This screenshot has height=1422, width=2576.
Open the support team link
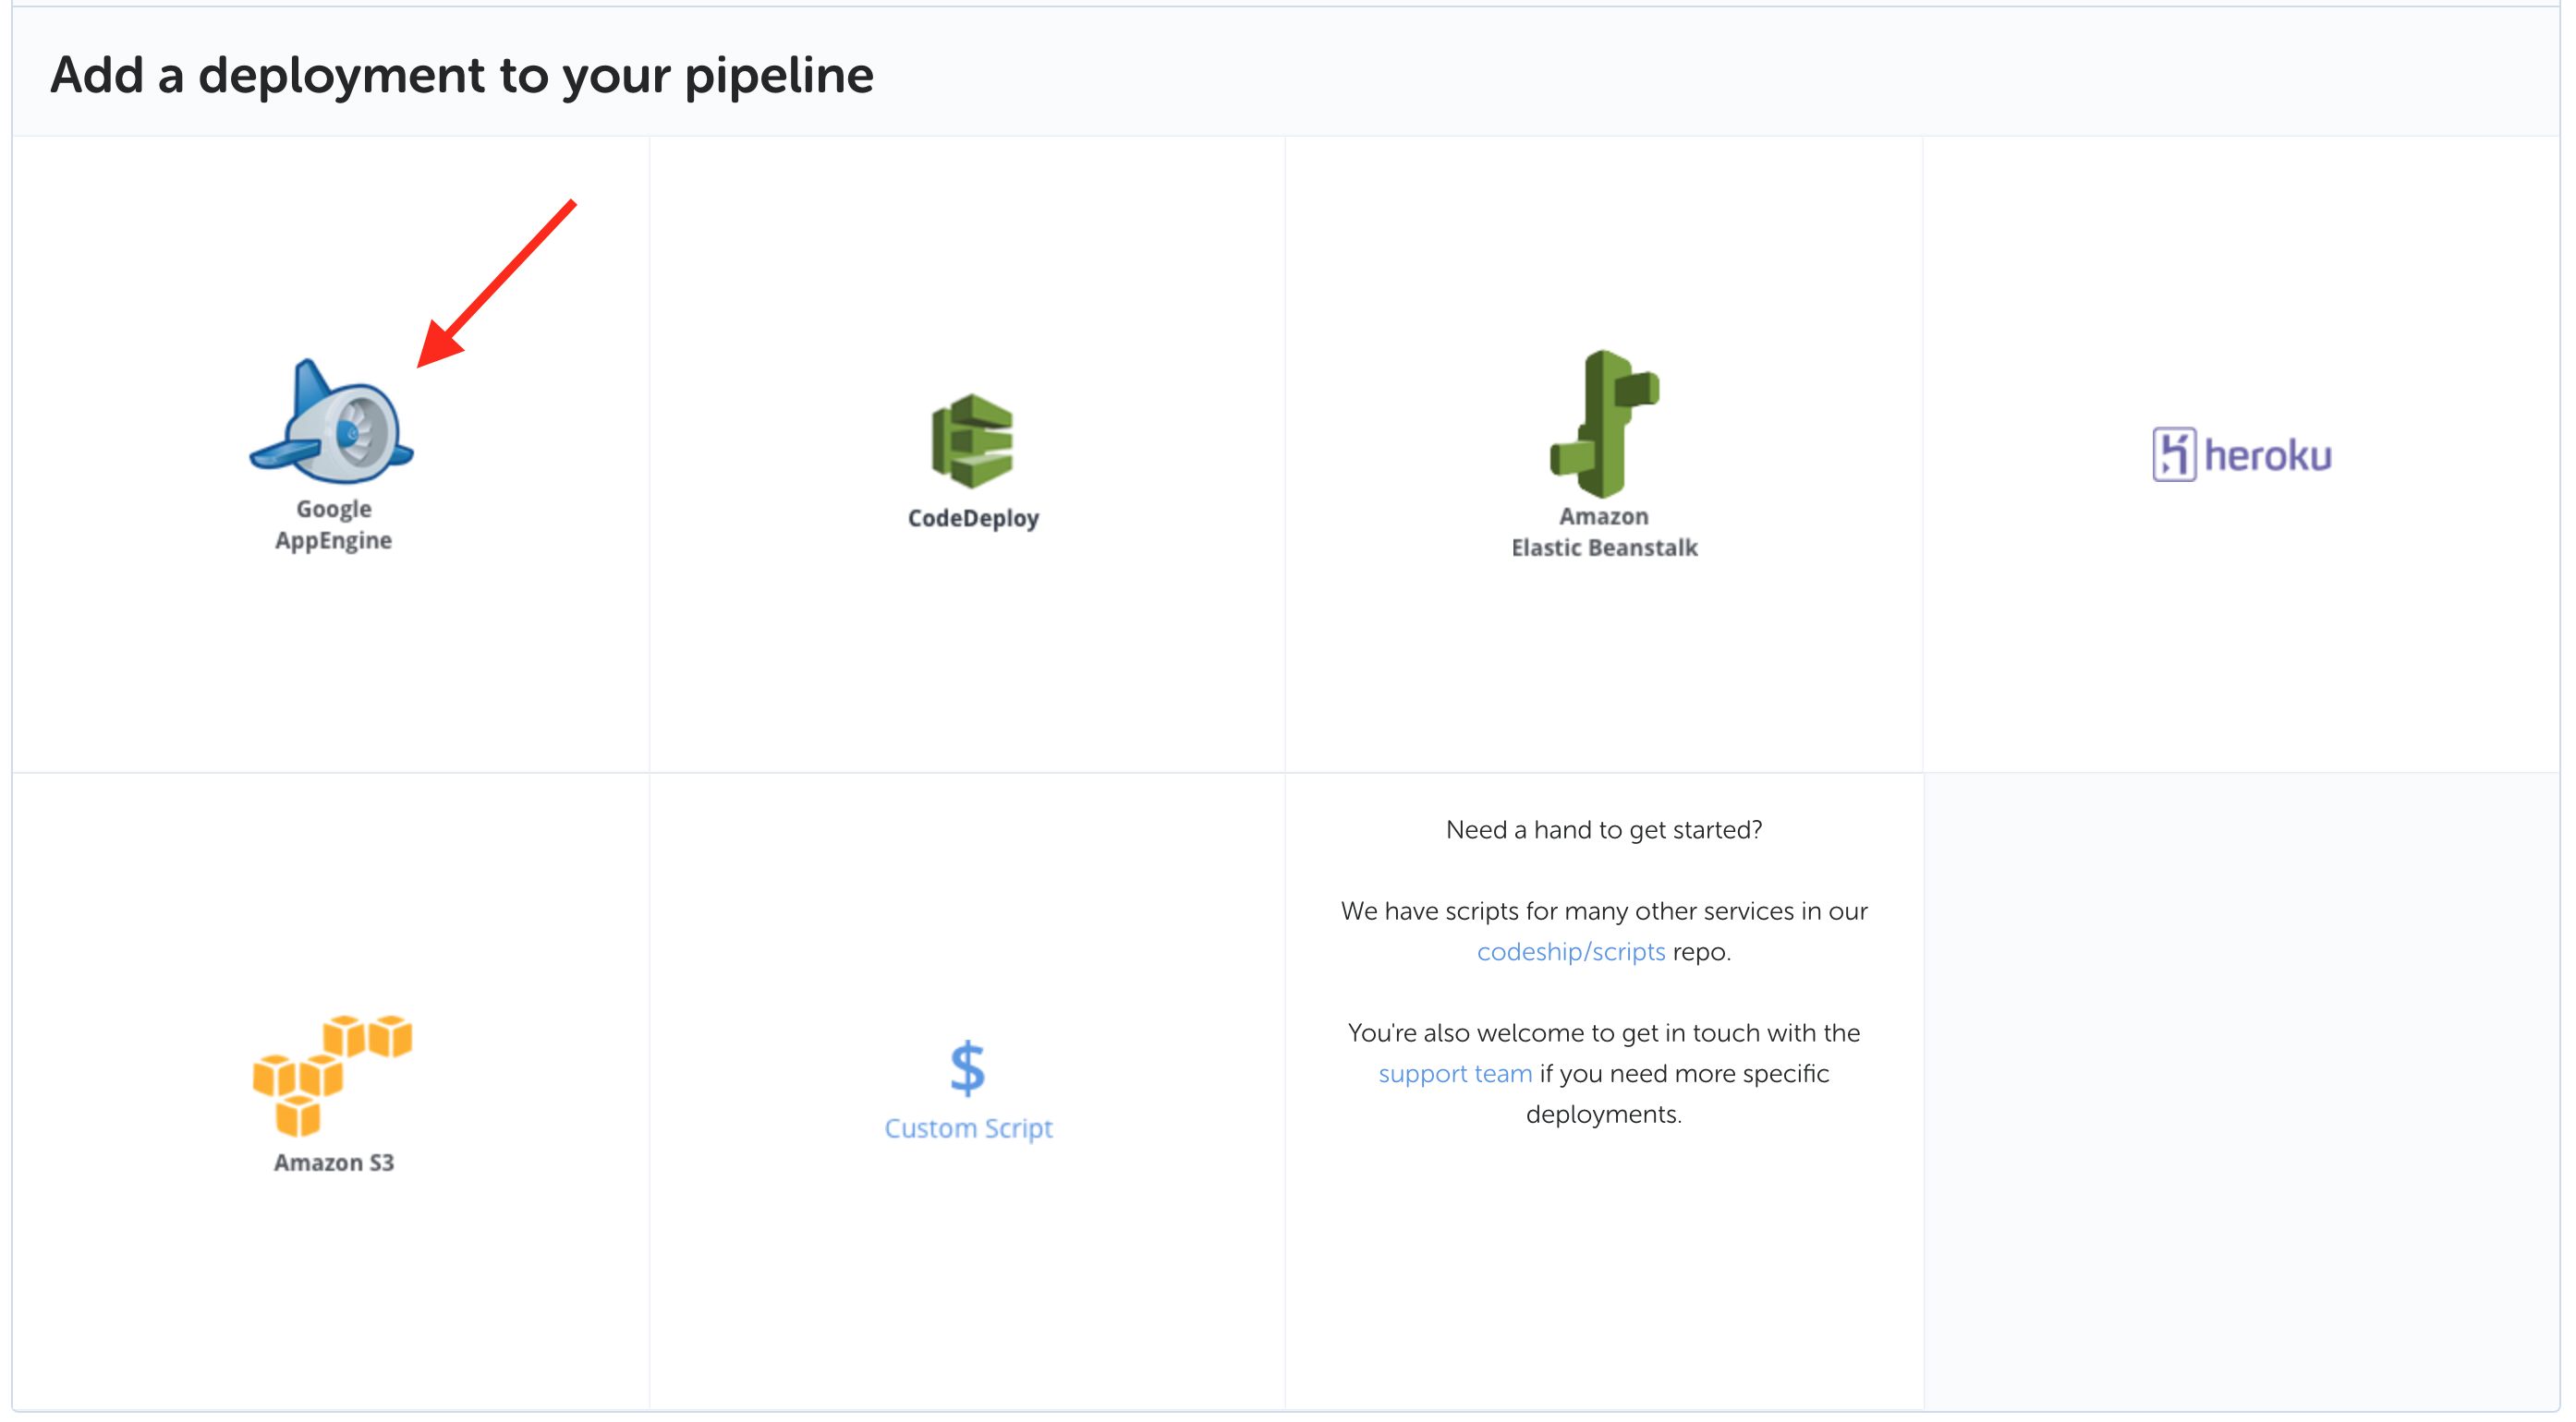pyautogui.click(x=1455, y=1073)
